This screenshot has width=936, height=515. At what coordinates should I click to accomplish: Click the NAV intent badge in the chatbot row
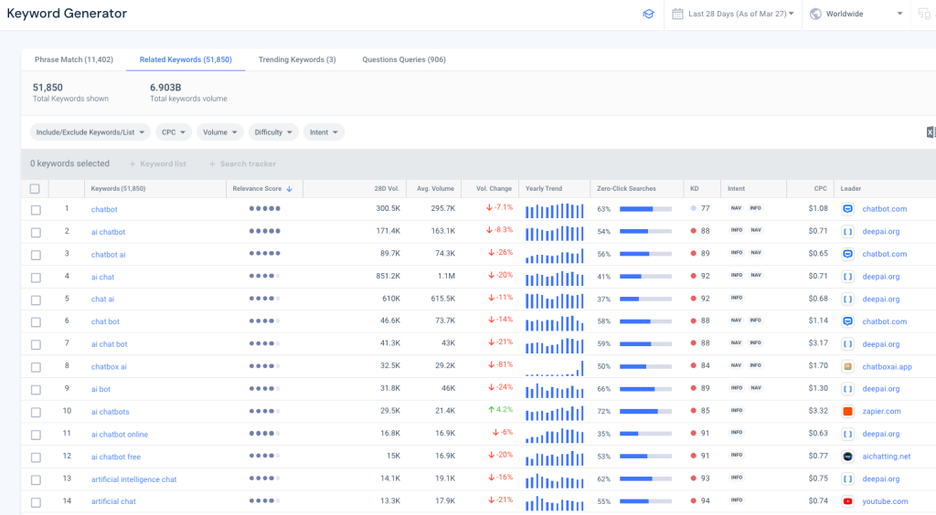point(736,208)
